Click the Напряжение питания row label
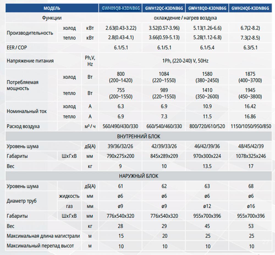This screenshot has height=255, width=275. 30,61
